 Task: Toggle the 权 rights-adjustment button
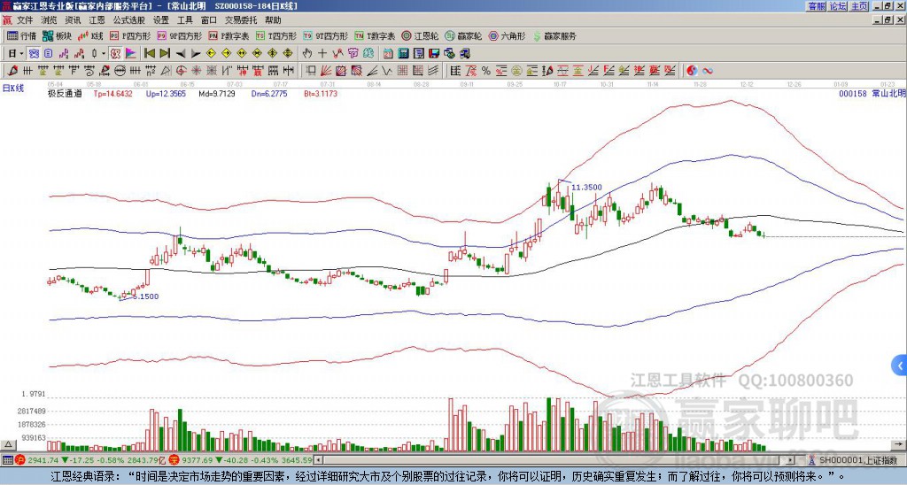(x=115, y=54)
